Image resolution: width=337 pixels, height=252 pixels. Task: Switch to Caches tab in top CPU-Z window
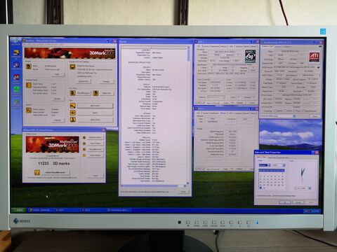[x=205, y=47]
